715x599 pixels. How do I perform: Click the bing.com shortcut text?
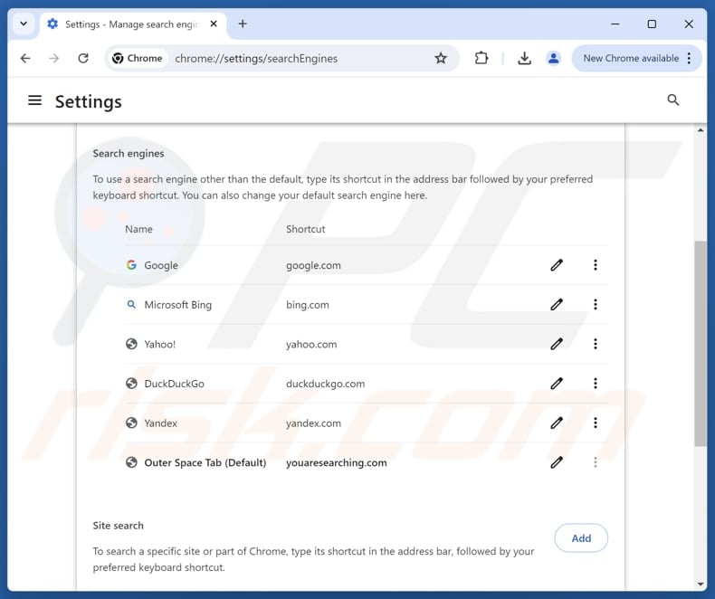308,305
